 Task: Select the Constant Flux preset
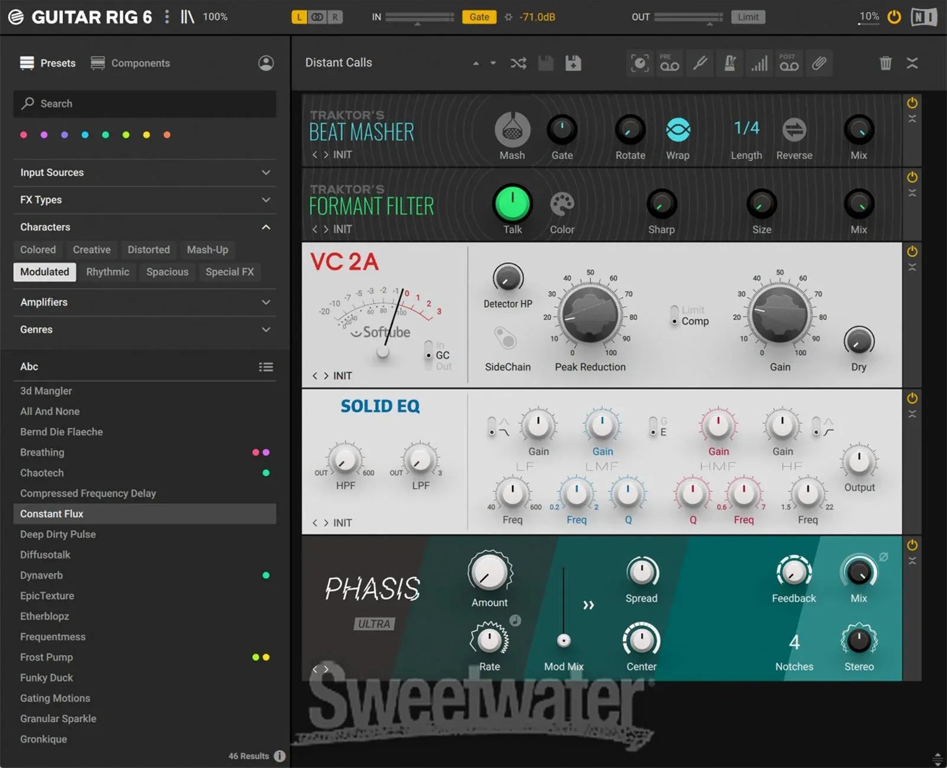pyautogui.click(x=144, y=514)
